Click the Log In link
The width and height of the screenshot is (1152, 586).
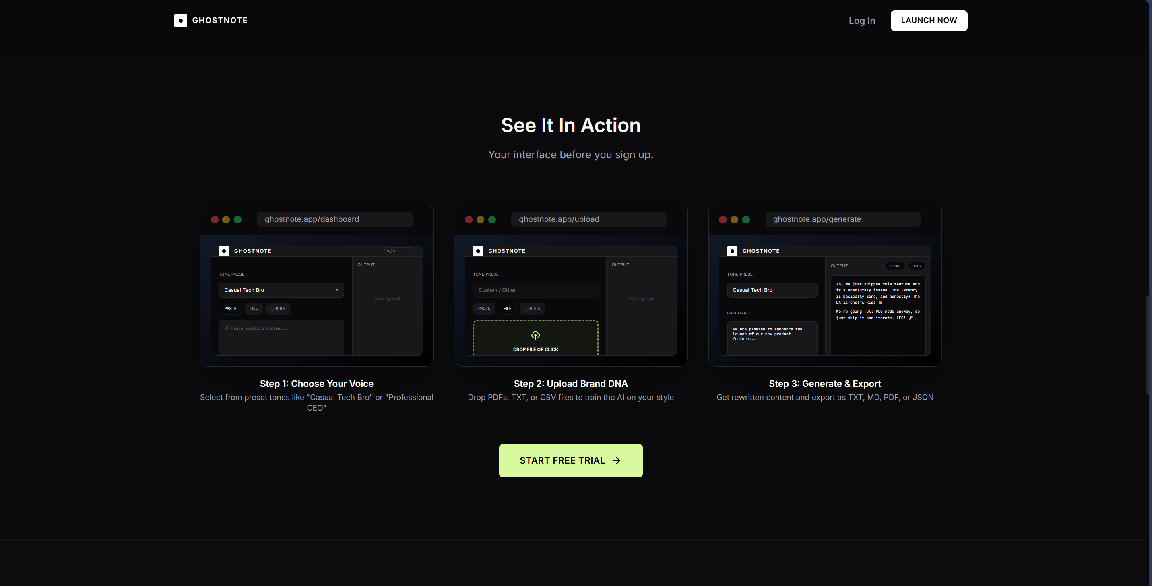[x=862, y=21]
